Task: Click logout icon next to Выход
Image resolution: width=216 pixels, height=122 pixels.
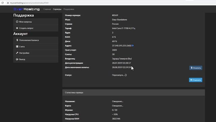Action: pyautogui.click(x=17, y=59)
